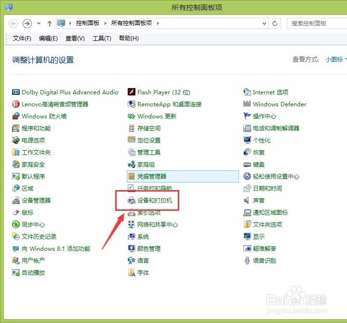Open the Windows 更新 icon

132,116
